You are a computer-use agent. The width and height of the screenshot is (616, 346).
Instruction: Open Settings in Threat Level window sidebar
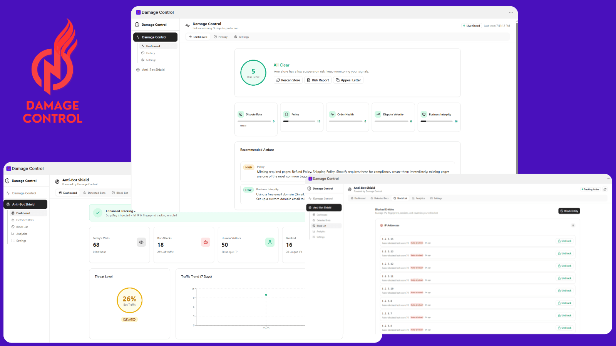21,241
